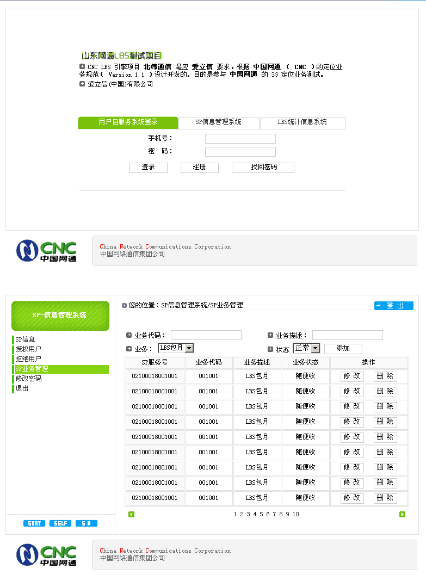Open 拒绝用户 in the sidebar

(x=28, y=359)
